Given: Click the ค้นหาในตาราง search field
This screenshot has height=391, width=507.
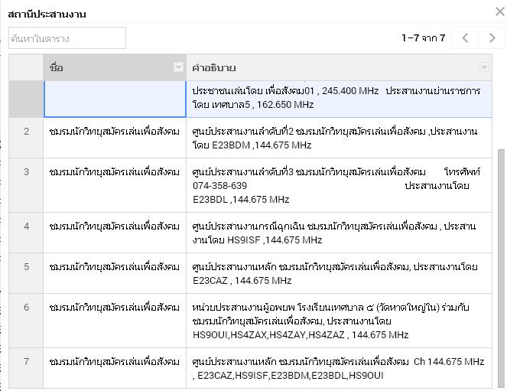Looking at the screenshot, I should tap(67, 38).
